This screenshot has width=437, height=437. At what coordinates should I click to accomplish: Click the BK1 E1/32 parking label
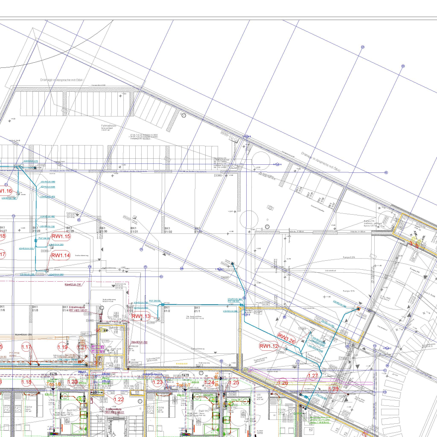(x=169, y=230)
